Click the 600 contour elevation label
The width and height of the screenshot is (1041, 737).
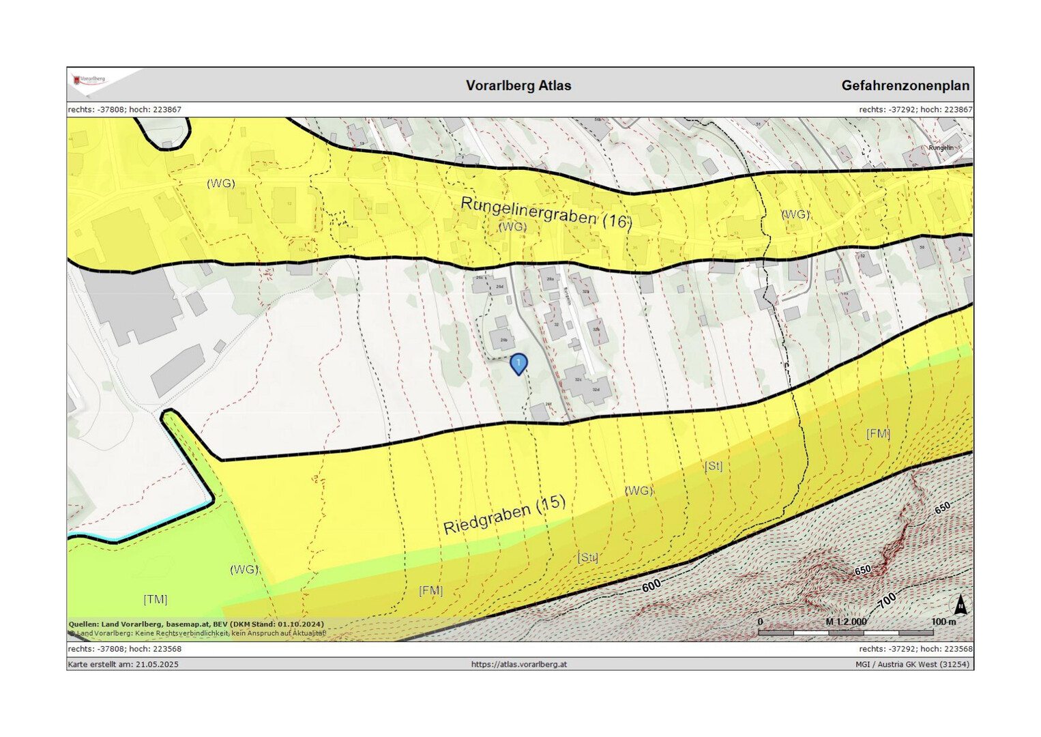point(651,586)
